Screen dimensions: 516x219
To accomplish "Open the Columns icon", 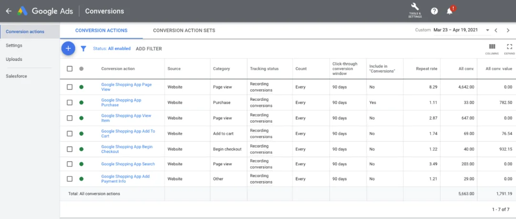I will click(492, 48).
